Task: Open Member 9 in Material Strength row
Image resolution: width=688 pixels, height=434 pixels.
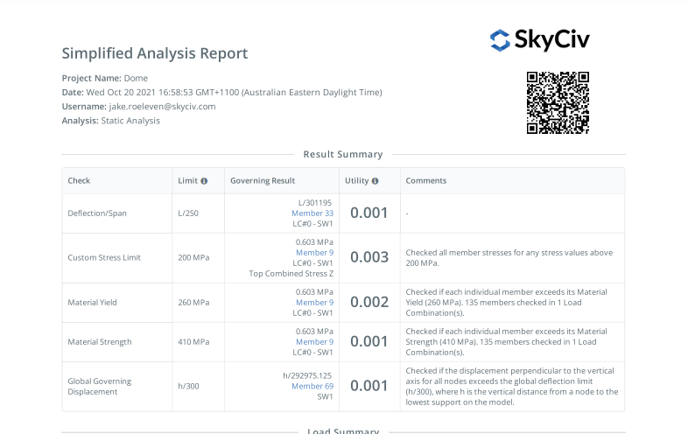Action: point(314,342)
